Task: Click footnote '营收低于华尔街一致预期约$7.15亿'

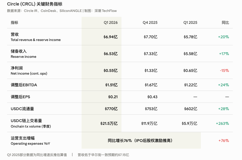Action: [103, 155]
